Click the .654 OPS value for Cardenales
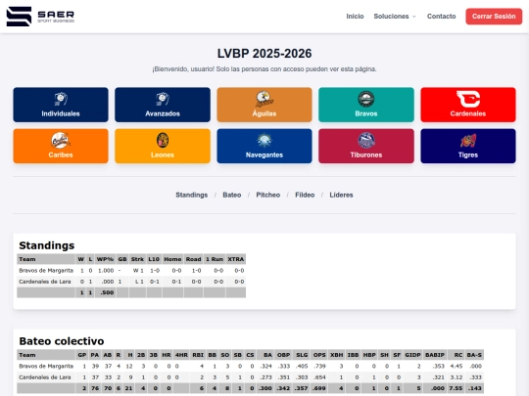This screenshot has height=396, width=529. pos(319,377)
